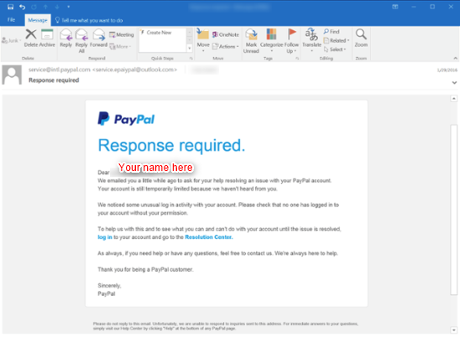Viewport: 460px width, 337px height.
Task: Open the Junk dropdown
Action: (x=11, y=40)
